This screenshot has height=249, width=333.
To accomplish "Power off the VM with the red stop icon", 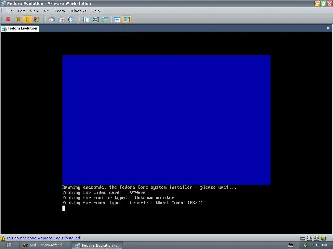I will coord(8,19).
